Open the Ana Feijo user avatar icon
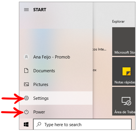Screen dimensions: 136x131 (26, 57)
